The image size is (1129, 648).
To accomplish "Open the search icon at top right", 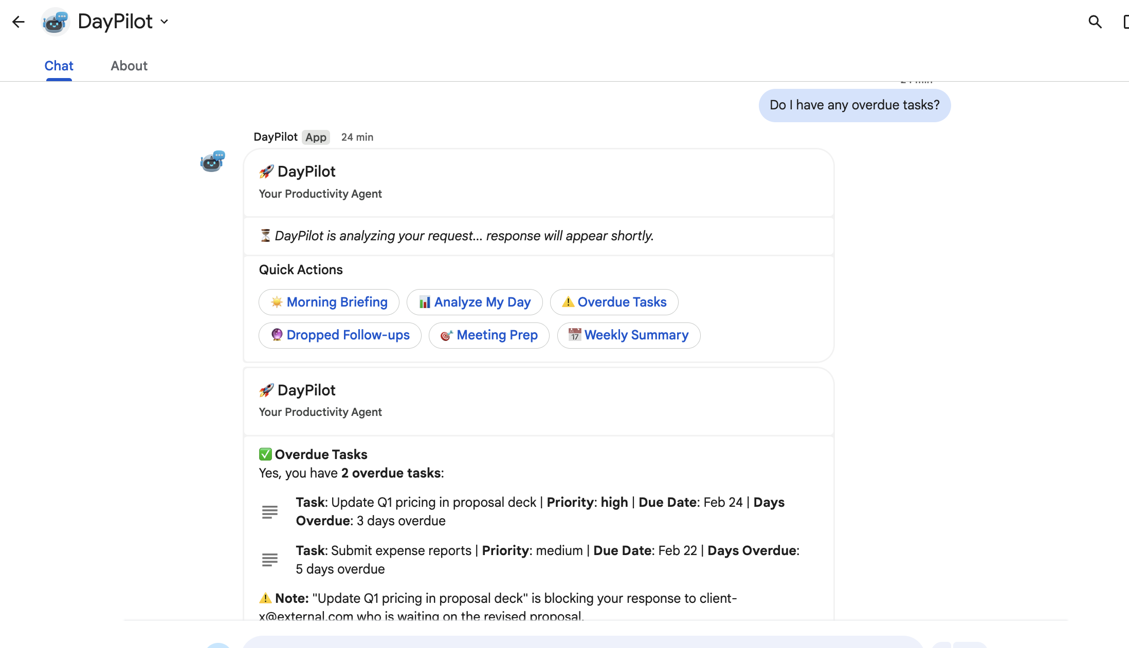I will [1095, 22].
